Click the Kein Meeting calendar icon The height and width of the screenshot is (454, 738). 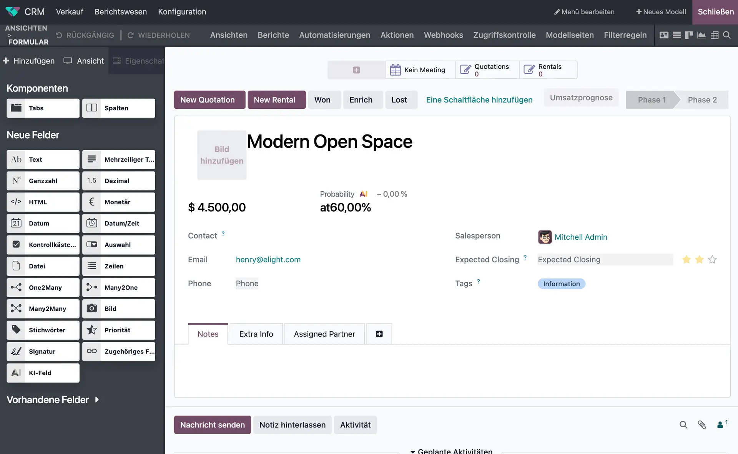coord(396,70)
